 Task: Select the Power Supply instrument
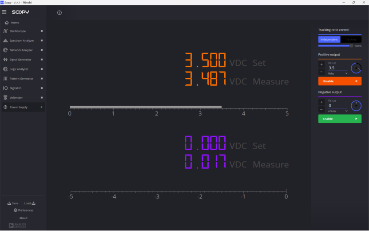pos(23,107)
